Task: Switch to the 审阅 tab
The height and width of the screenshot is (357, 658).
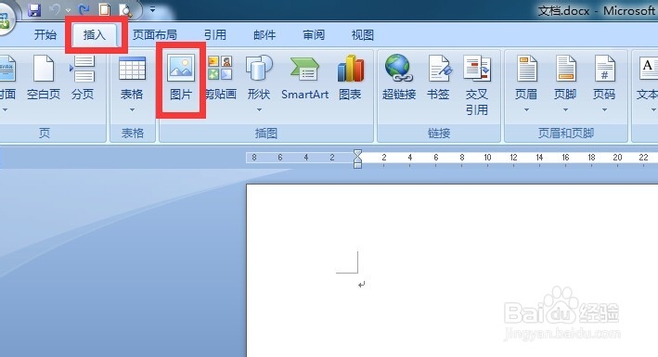Action: click(314, 35)
